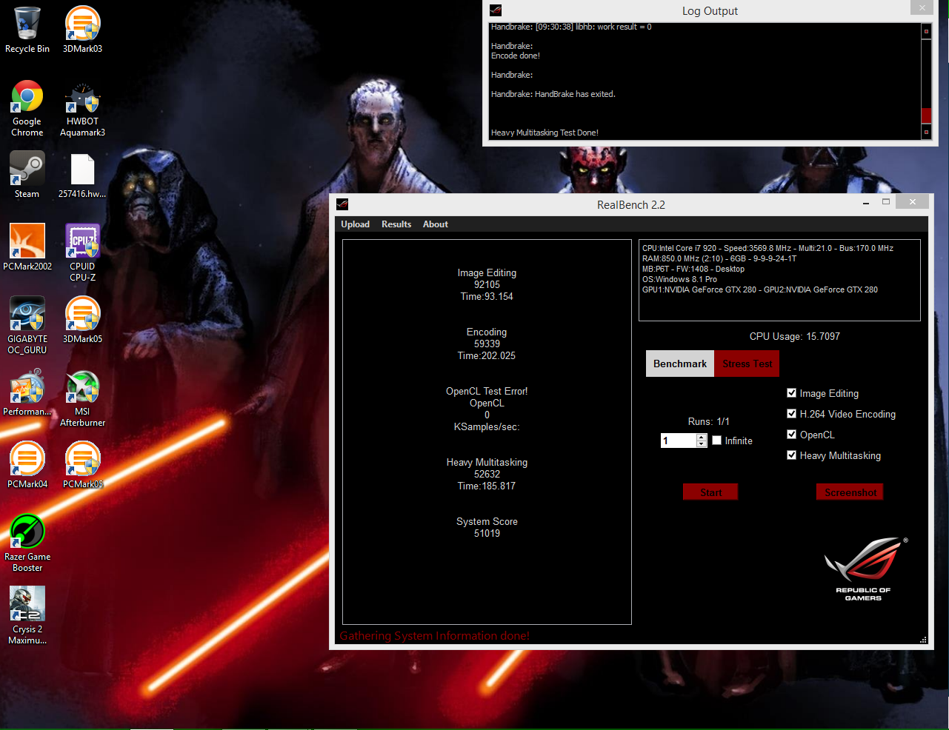The image size is (949, 730).
Task: Decrease run count with down arrow
Action: point(702,444)
